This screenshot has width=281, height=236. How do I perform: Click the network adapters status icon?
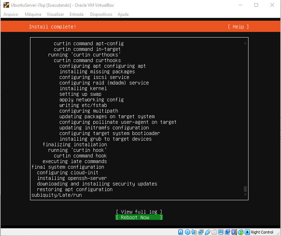tap(201, 232)
